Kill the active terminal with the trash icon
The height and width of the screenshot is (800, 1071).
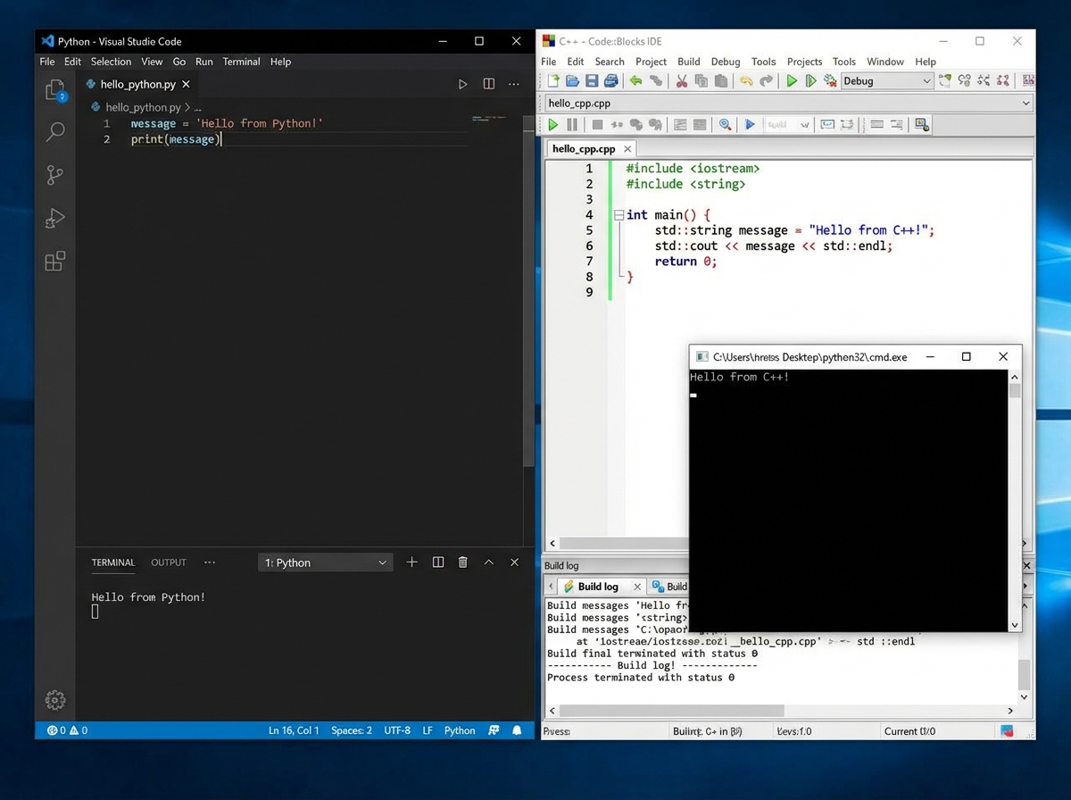click(x=462, y=562)
